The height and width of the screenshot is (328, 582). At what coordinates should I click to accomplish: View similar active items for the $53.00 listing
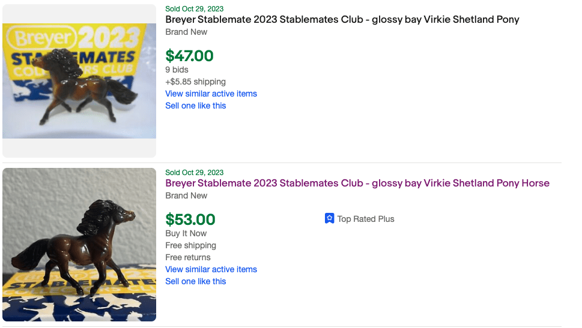tap(211, 269)
